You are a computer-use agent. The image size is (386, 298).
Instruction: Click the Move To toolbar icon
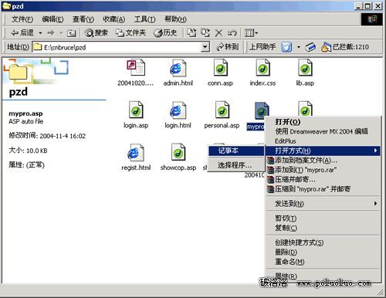191,32
